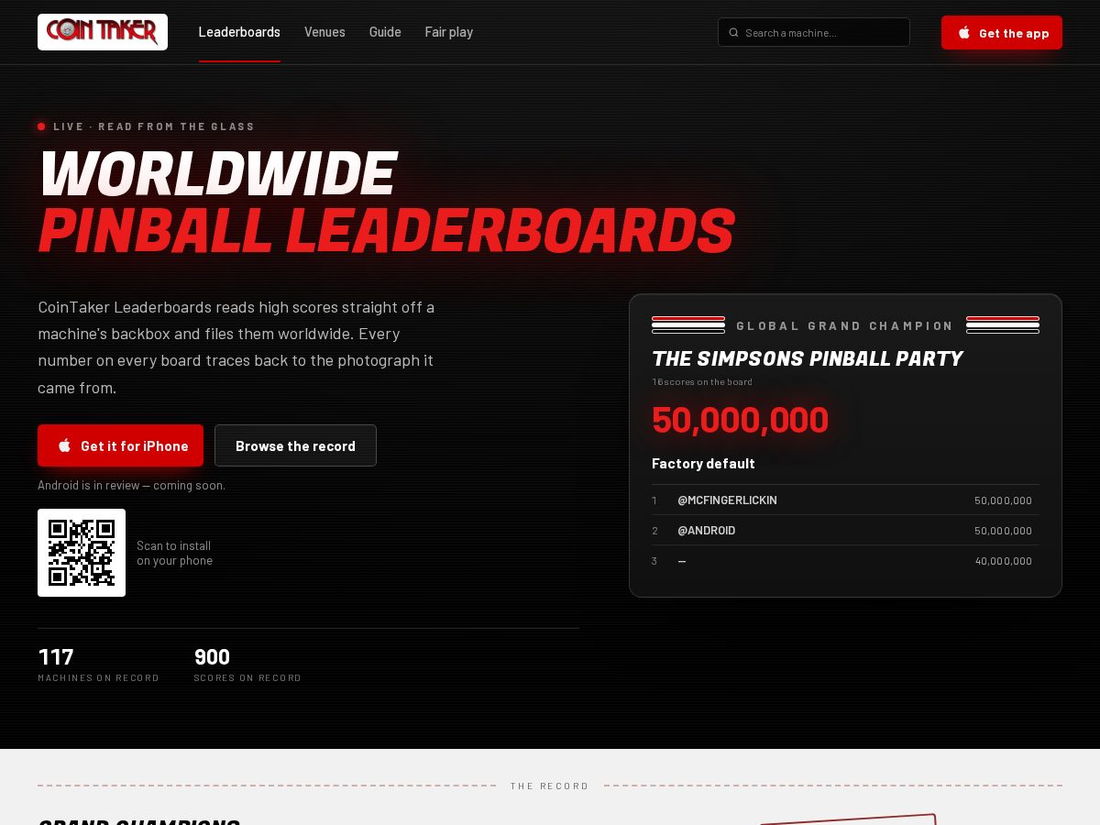Click The Record section label
1100x825 pixels.
coord(550,786)
